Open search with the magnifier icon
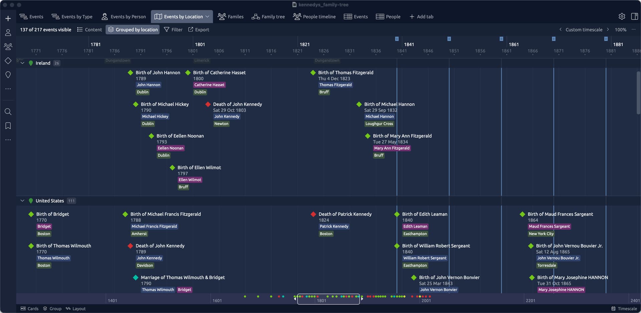Viewport: 641px width, 313px height. point(8,112)
